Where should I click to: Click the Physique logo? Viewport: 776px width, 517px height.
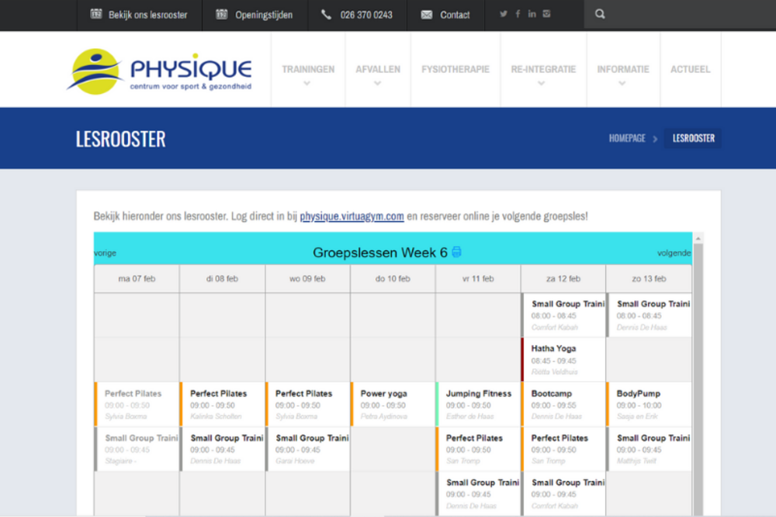161,69
